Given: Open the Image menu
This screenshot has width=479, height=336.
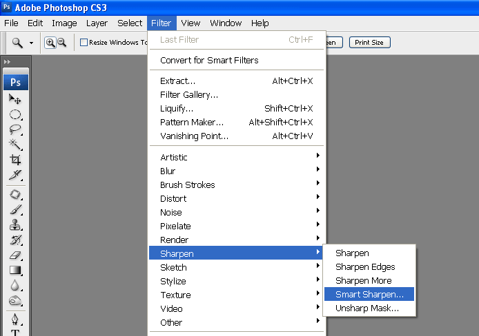Looking at the screenshot, I should 64,23.
